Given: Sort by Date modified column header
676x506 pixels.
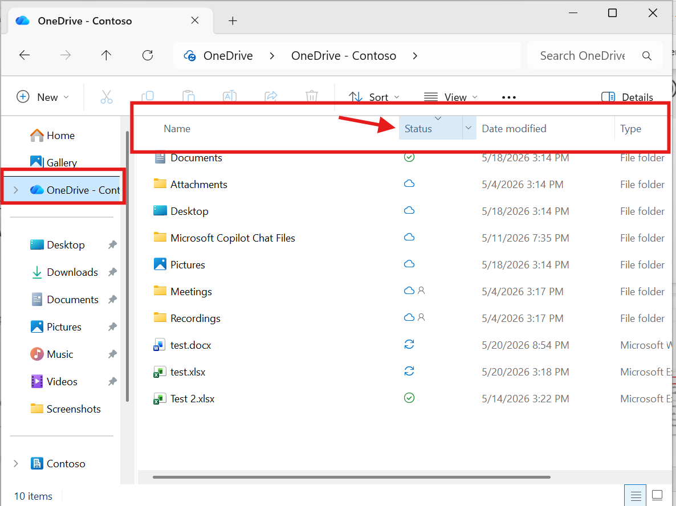Looking at the screenshot, I should 514,128.
